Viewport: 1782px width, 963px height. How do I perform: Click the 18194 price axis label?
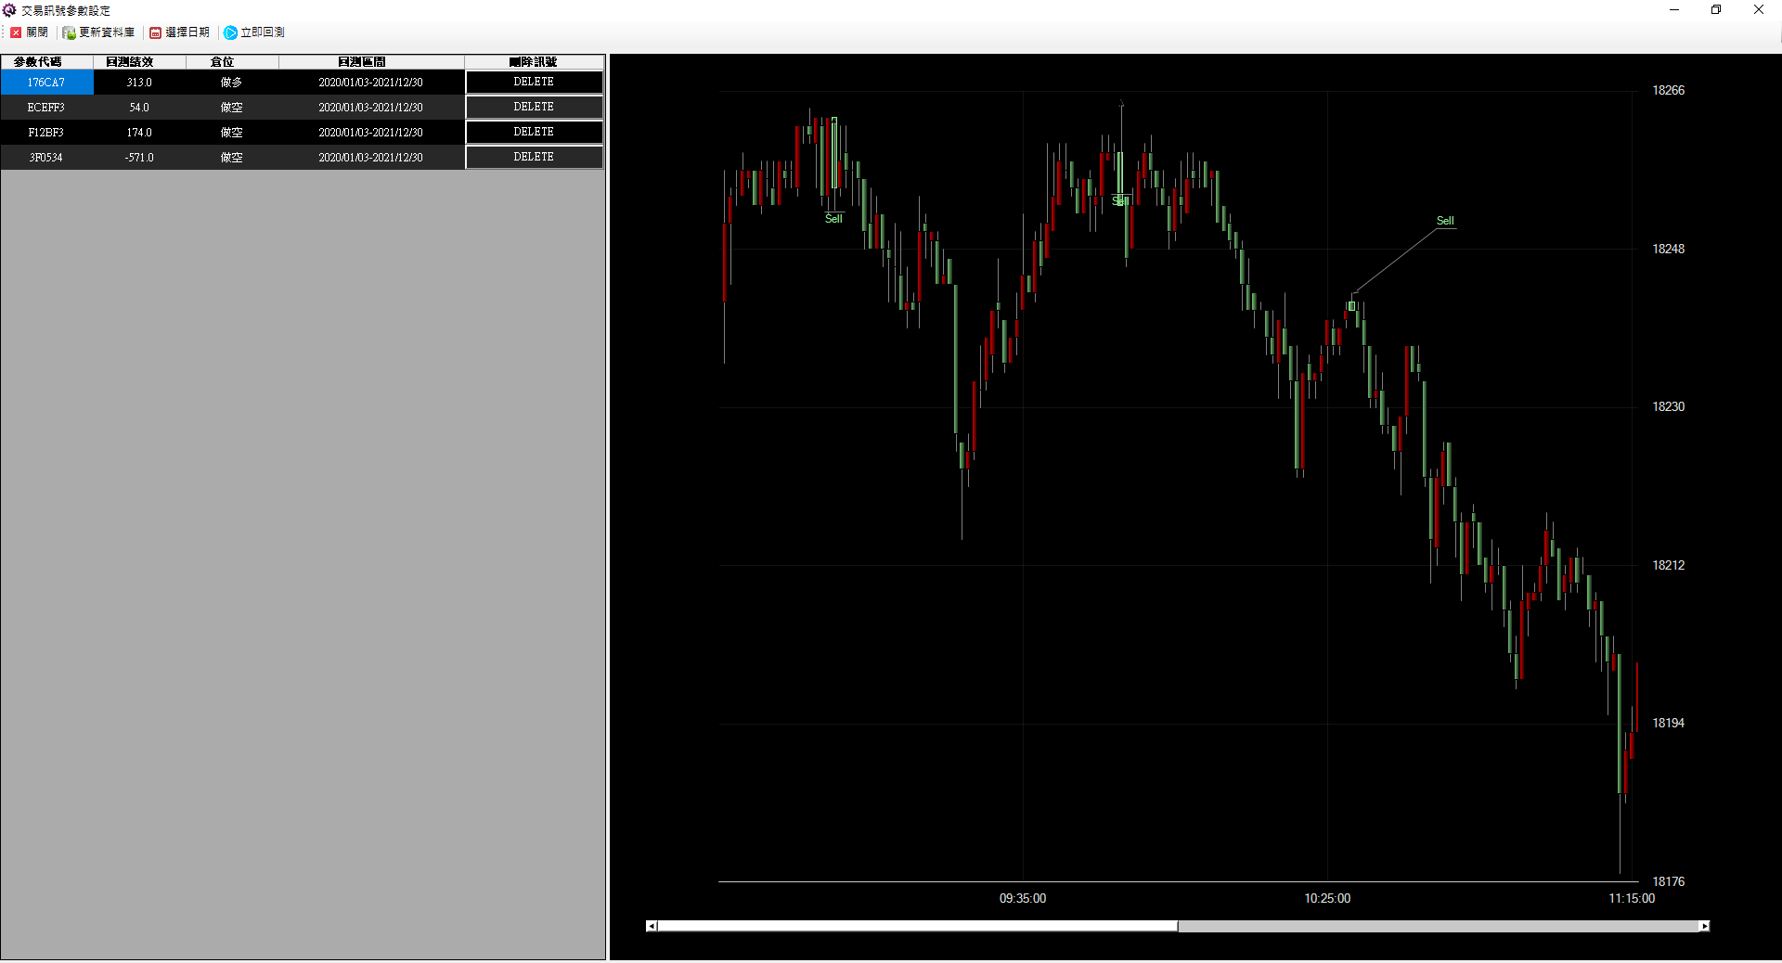(x=1668, y=723)
